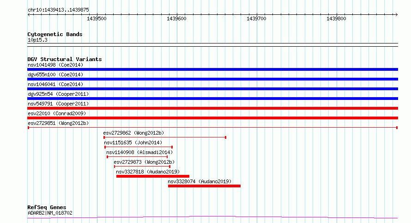Click the ADARB2|NM_018702 gene label
The height and width of the screenshot is (223, 411).
pos(50,213)
